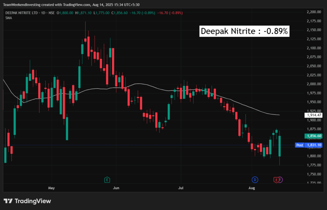Image resolution: width=327 pixels, height=210 pixels.
Task: Click the 2,150.00 price axis label
Action: [x=314, y=30]
